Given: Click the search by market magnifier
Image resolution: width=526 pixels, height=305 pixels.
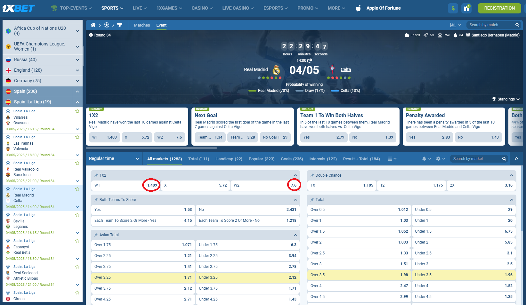Looking at the screenshot, I should (504, 159).
